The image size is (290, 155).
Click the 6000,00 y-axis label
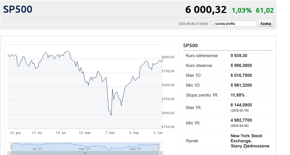pos(168,57)
